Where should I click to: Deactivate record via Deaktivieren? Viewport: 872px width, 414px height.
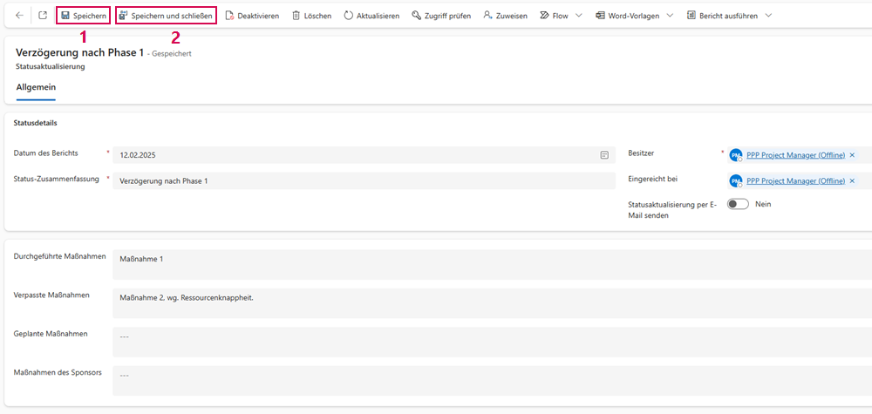[252, 16]
